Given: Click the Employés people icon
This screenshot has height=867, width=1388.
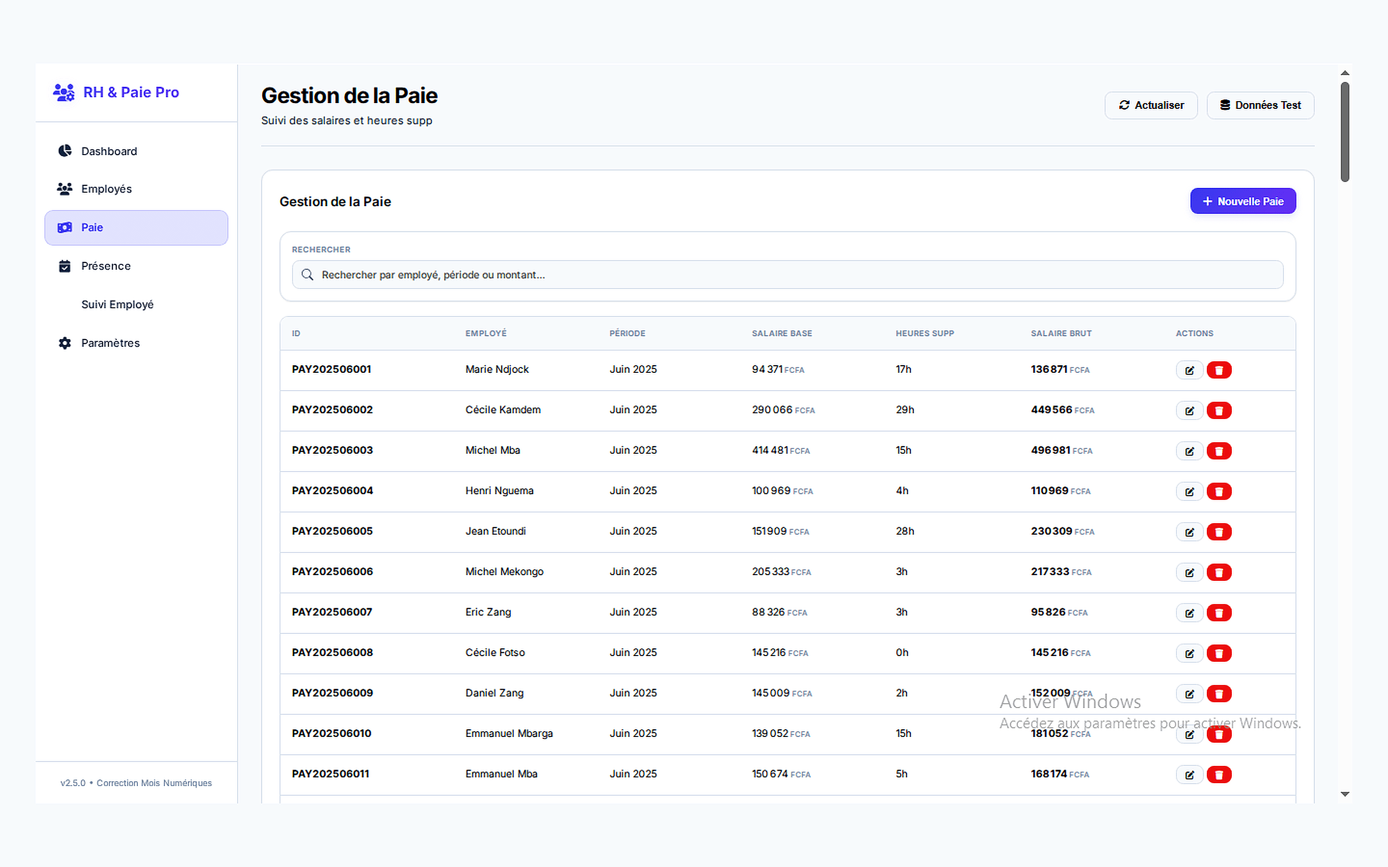Looking at the screenshot, I should coord(65,189).
